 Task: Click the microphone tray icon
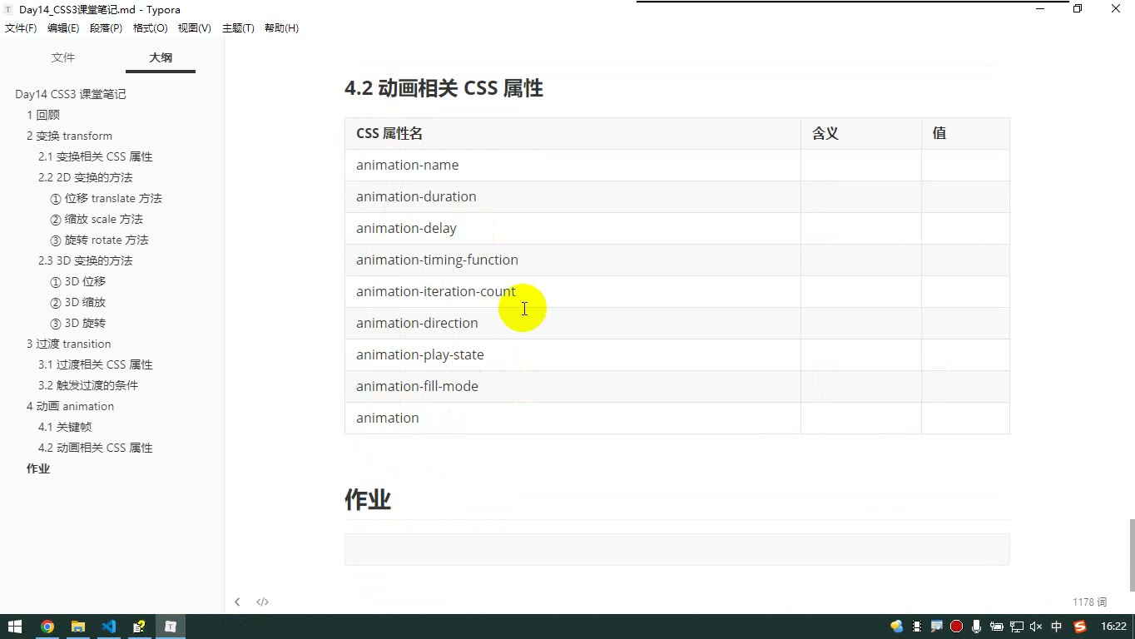977,627
